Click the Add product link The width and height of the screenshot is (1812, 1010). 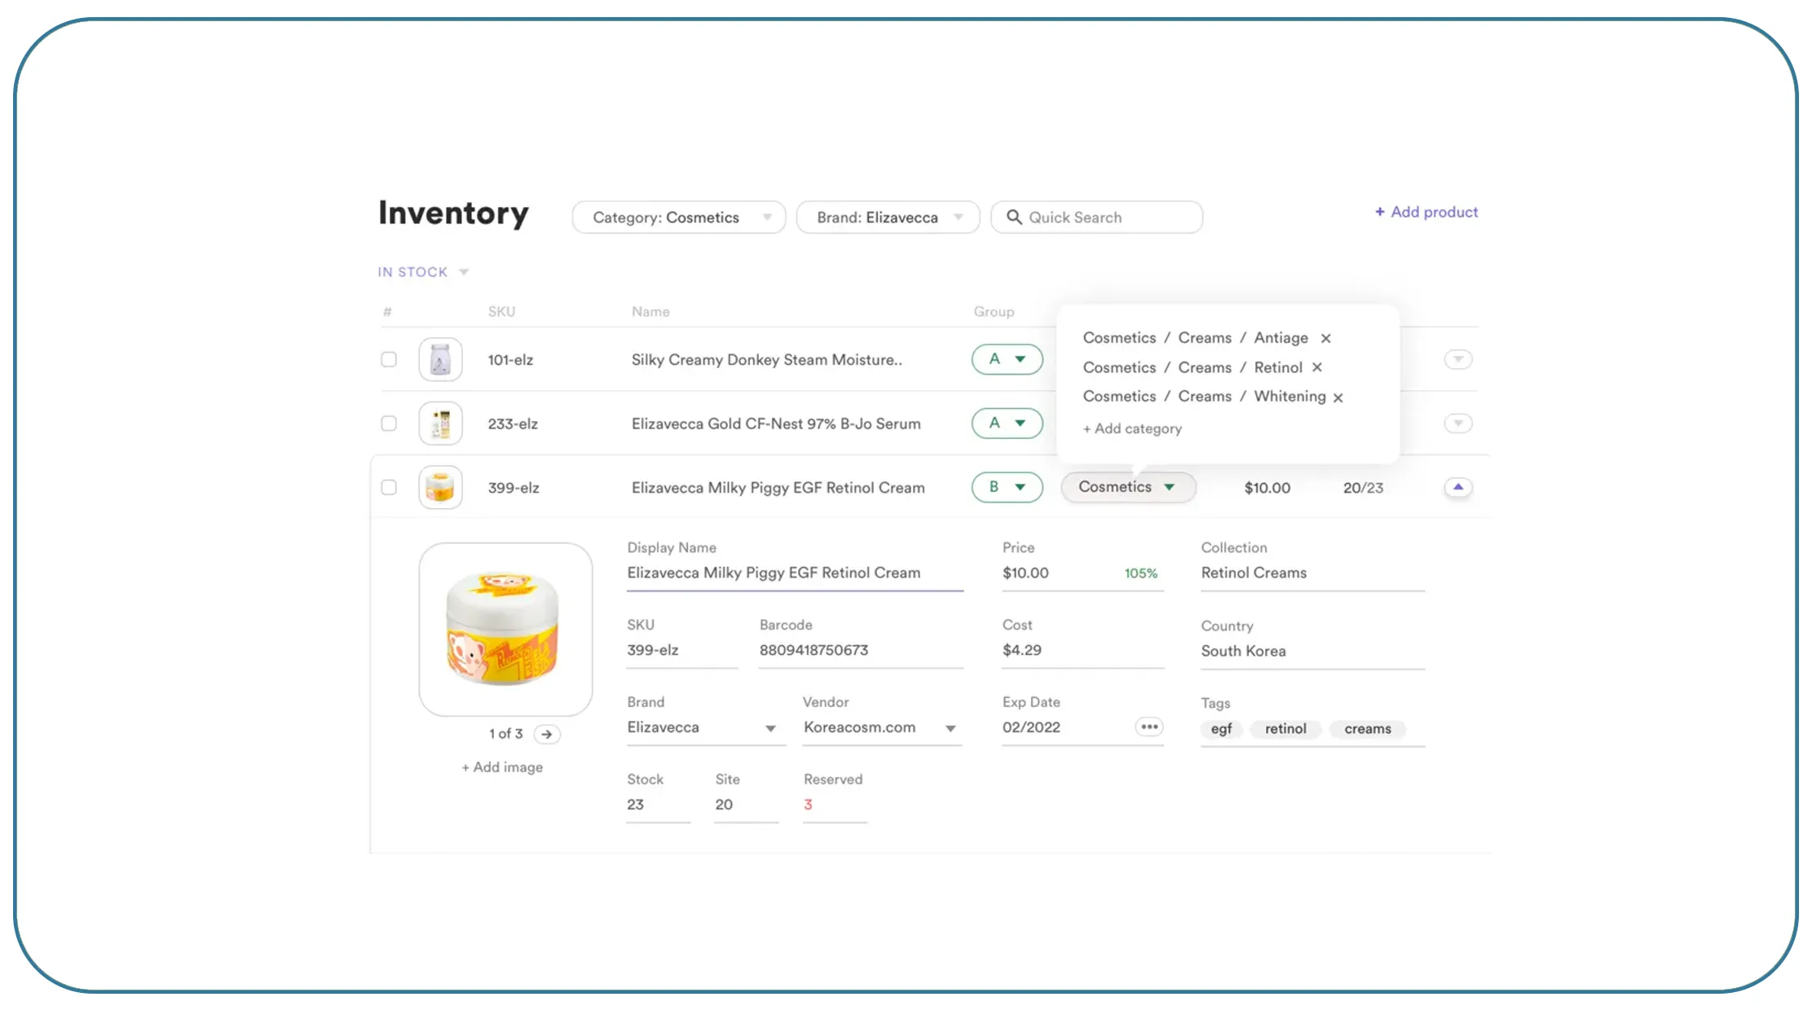1426,212
